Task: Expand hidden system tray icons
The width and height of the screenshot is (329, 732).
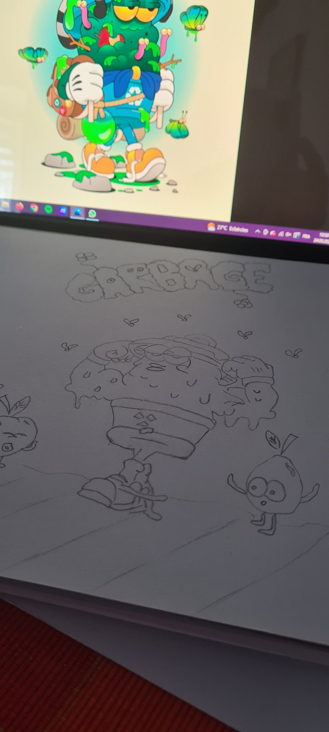Action: click(257, 231)
